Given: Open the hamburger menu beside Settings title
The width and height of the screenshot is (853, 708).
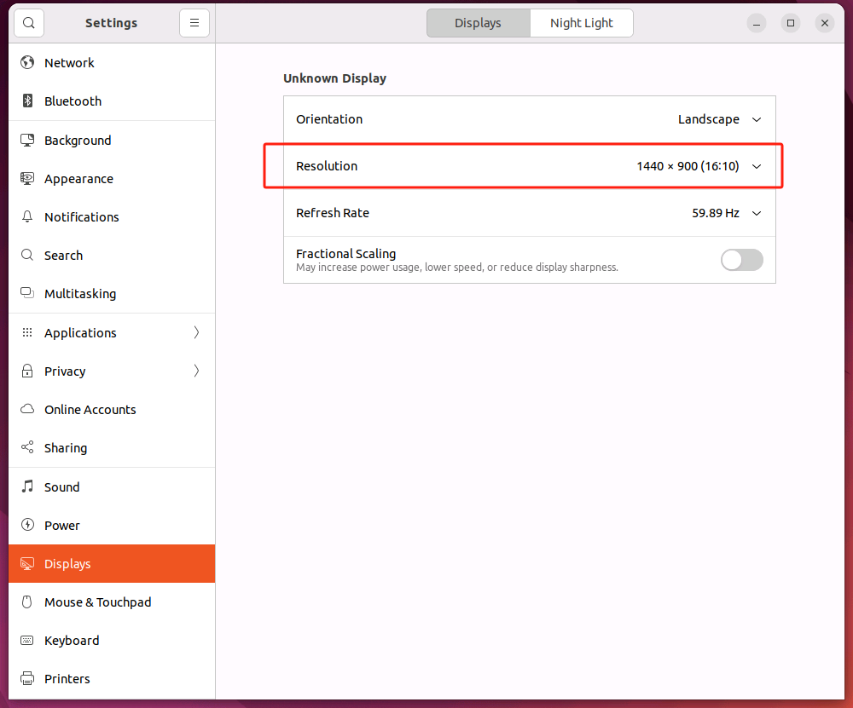Looking at the screenshot, I should pos(194,23).
